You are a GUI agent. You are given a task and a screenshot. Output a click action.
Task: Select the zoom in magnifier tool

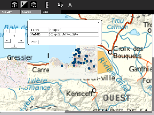pyautogui.click(x=14, y=5)
